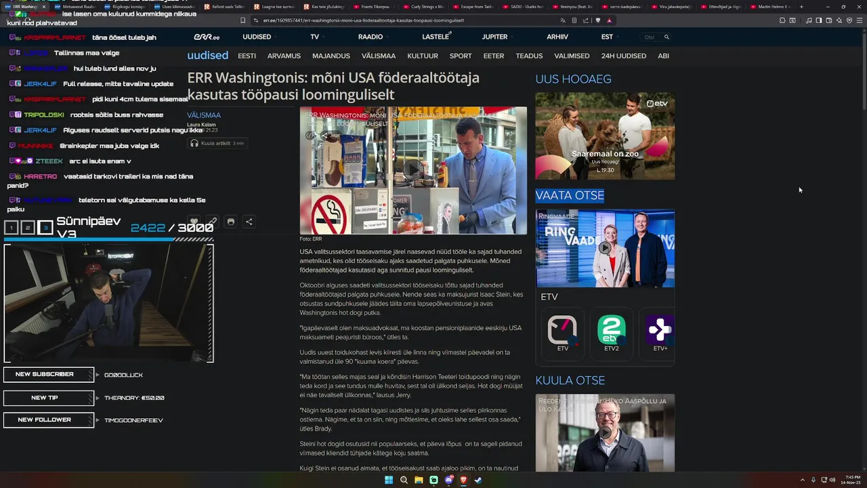Open the ETV2 channel icon

tap(611, 333)
